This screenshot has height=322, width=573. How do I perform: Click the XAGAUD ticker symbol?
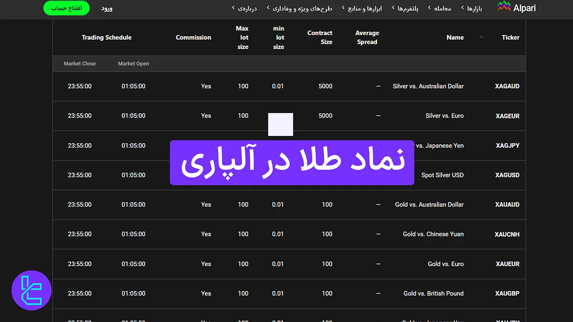click(x=507, y=86)
